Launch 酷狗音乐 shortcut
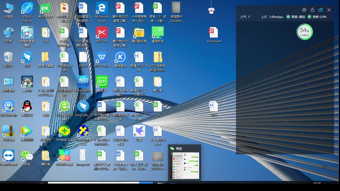Viewport: 340px width, 191px height. [120, 59]
